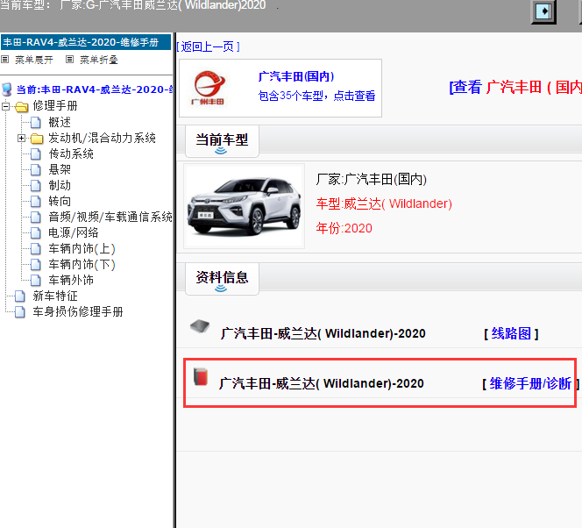Collapse the 修理手册 tree node
This screenshot has width=582, height=528.
point(5,107)
